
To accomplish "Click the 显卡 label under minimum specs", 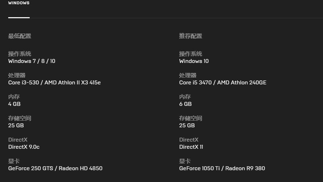I will click(14, 161).
